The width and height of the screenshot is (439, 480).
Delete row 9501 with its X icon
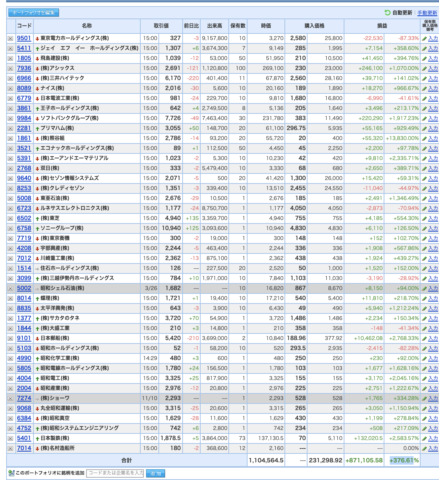(x=10, y=38)
